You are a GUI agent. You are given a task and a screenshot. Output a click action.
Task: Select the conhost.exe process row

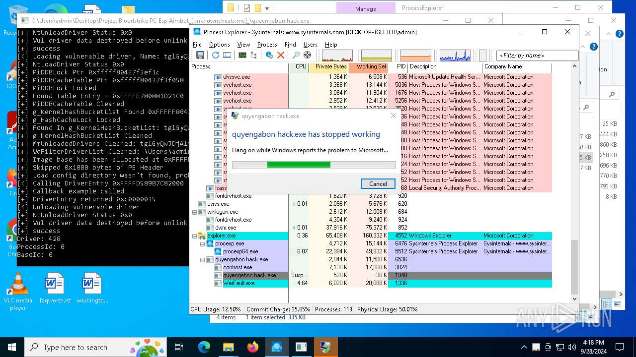tap(371, 267)
